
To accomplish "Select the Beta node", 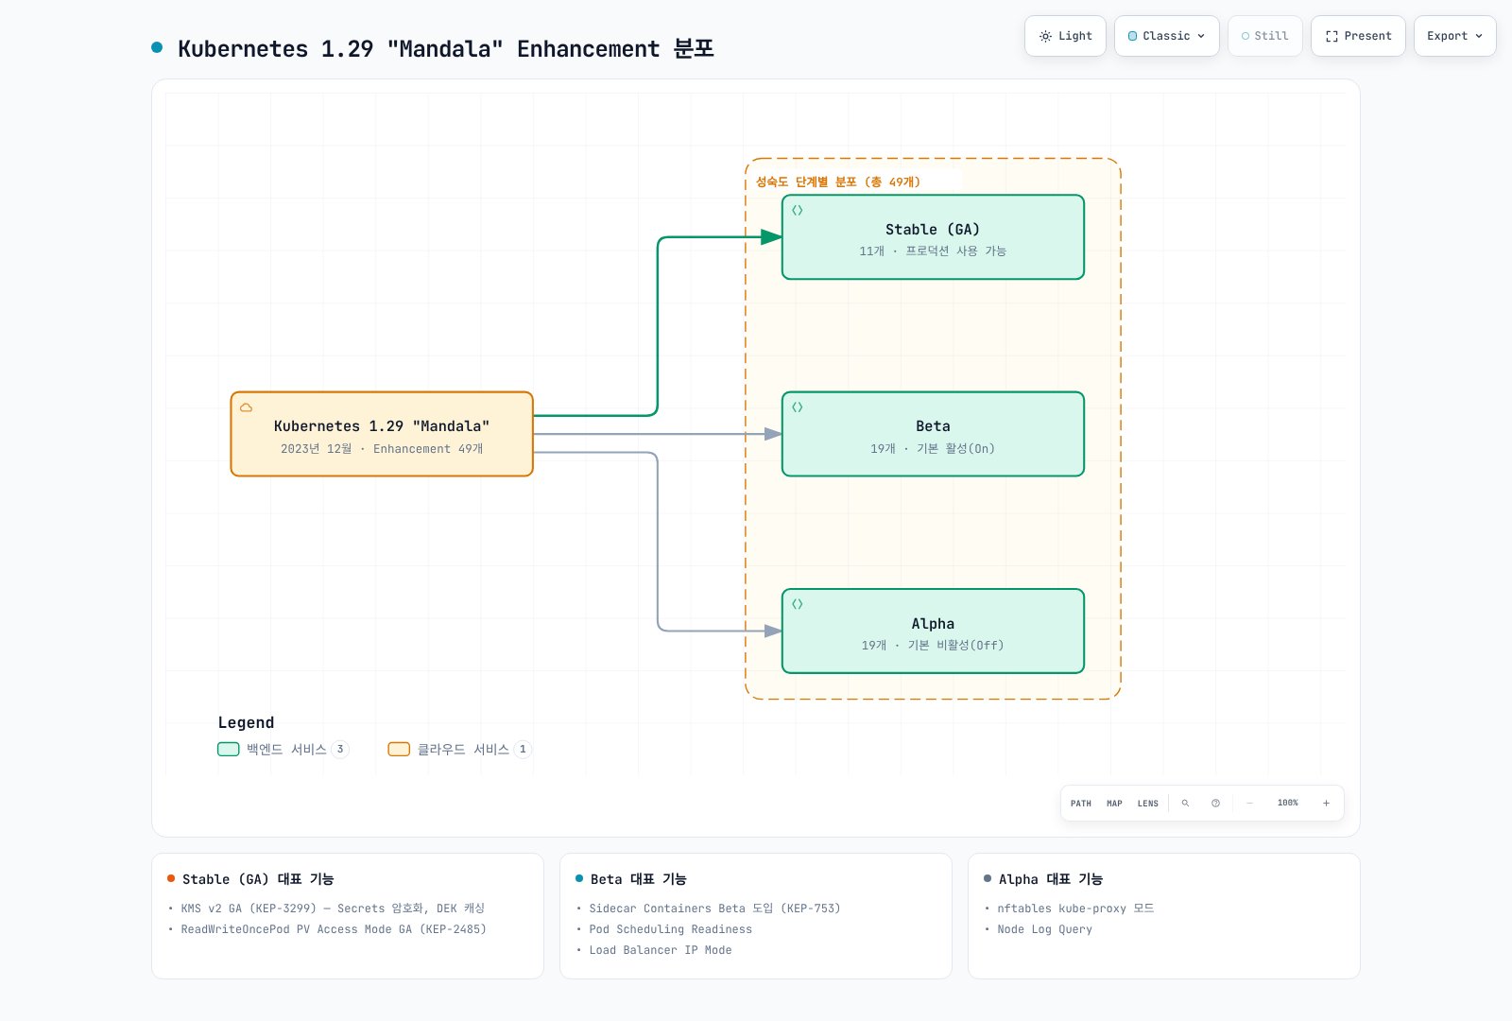I will [933, 434].
